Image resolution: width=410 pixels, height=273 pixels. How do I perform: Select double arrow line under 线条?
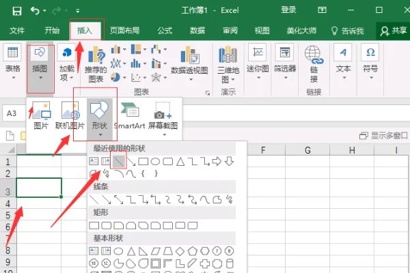pos(118,199)
